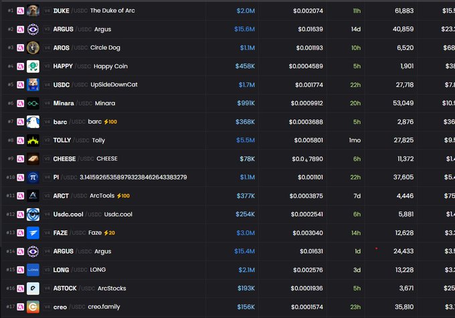Click the age "1mo" in TOLLY row

[355, 141]
